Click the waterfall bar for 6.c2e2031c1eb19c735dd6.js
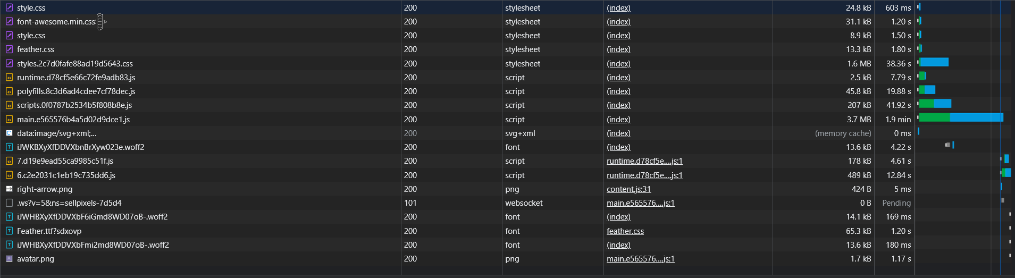 pos(1006,172)
